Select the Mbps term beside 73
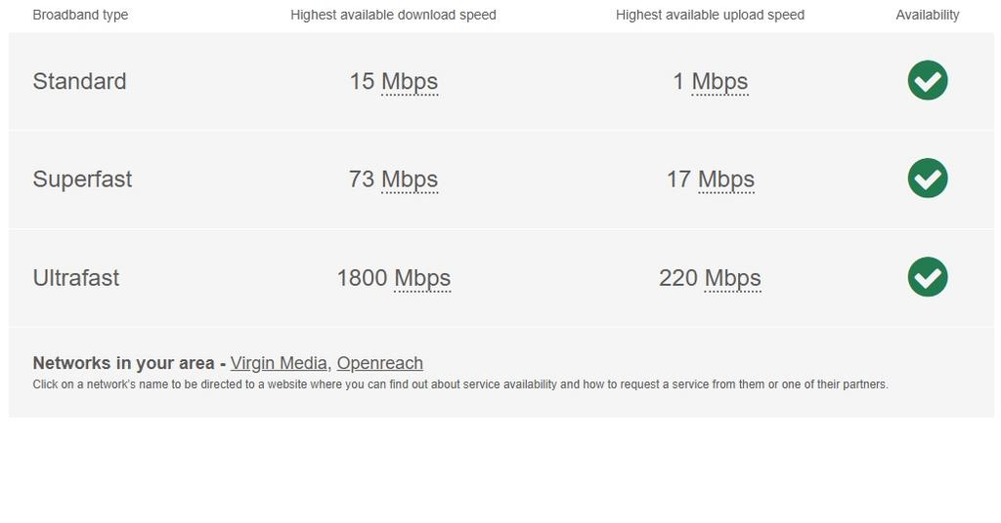 (x=410, y=180)
